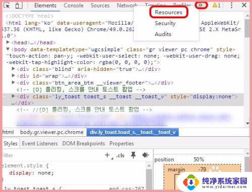Collapse the body element node
The image size is (252, 192).
pyautogui.click(x=8, y=49)
